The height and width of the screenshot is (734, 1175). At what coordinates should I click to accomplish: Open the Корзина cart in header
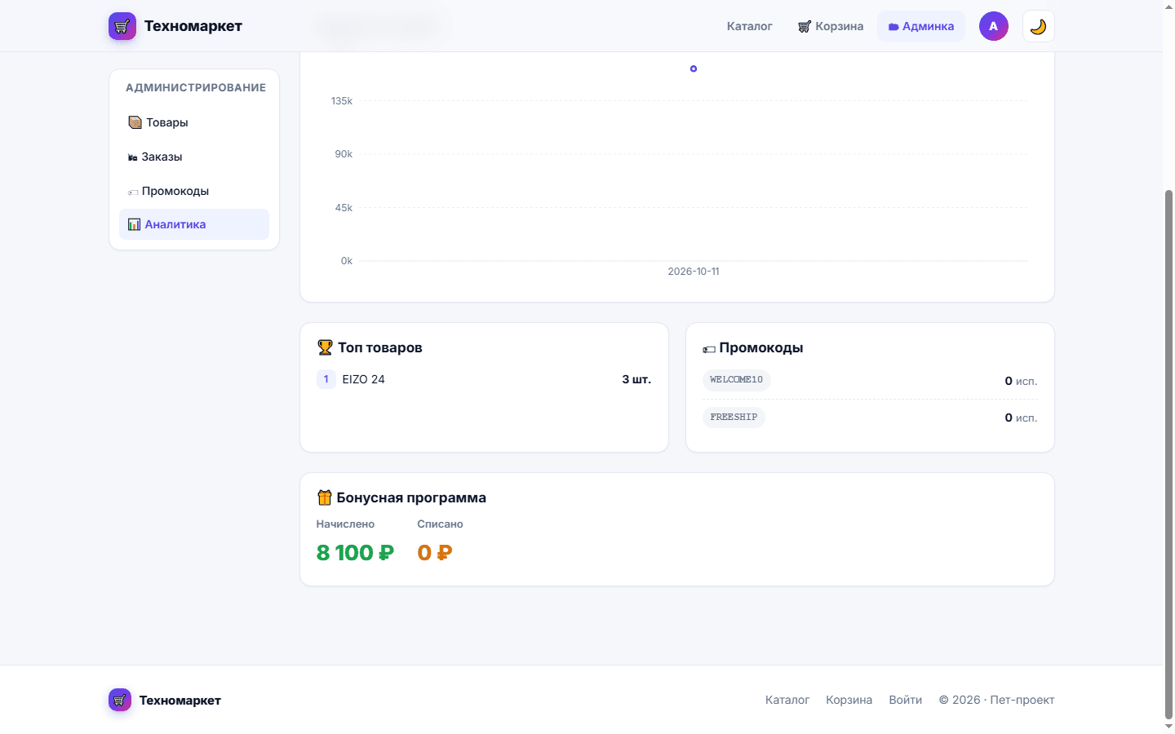(831, 26)
